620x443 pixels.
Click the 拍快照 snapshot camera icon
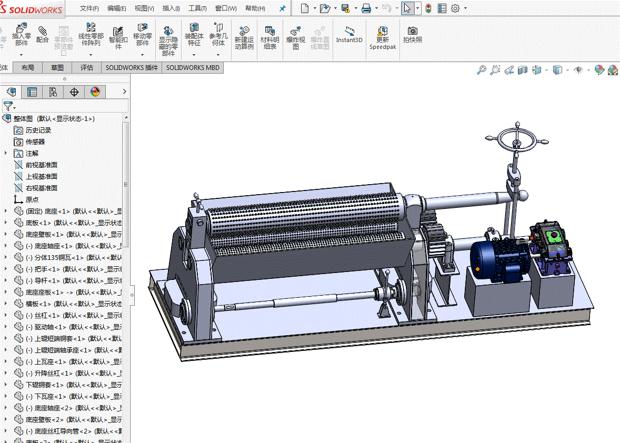coord(413,32)
